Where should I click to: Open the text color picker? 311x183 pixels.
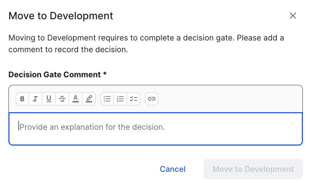click(76, 99)
